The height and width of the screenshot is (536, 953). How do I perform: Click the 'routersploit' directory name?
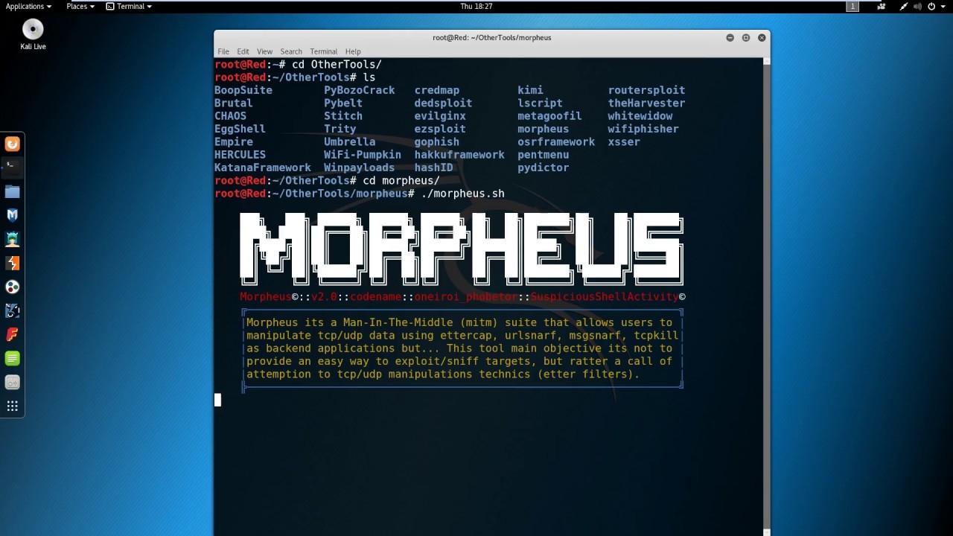646,90
